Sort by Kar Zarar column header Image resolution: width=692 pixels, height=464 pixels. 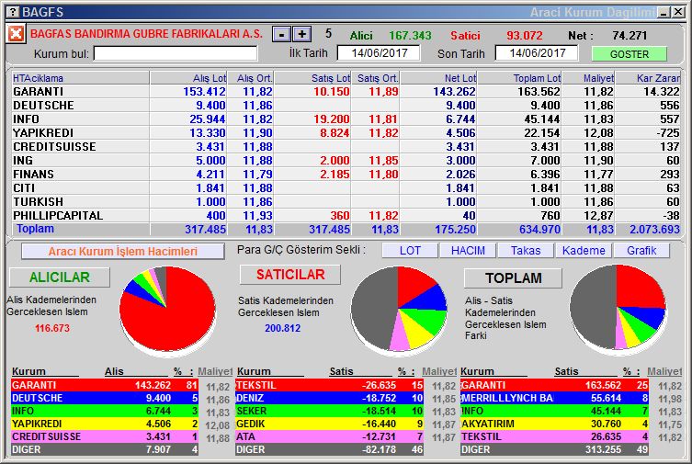coord(648,78)
